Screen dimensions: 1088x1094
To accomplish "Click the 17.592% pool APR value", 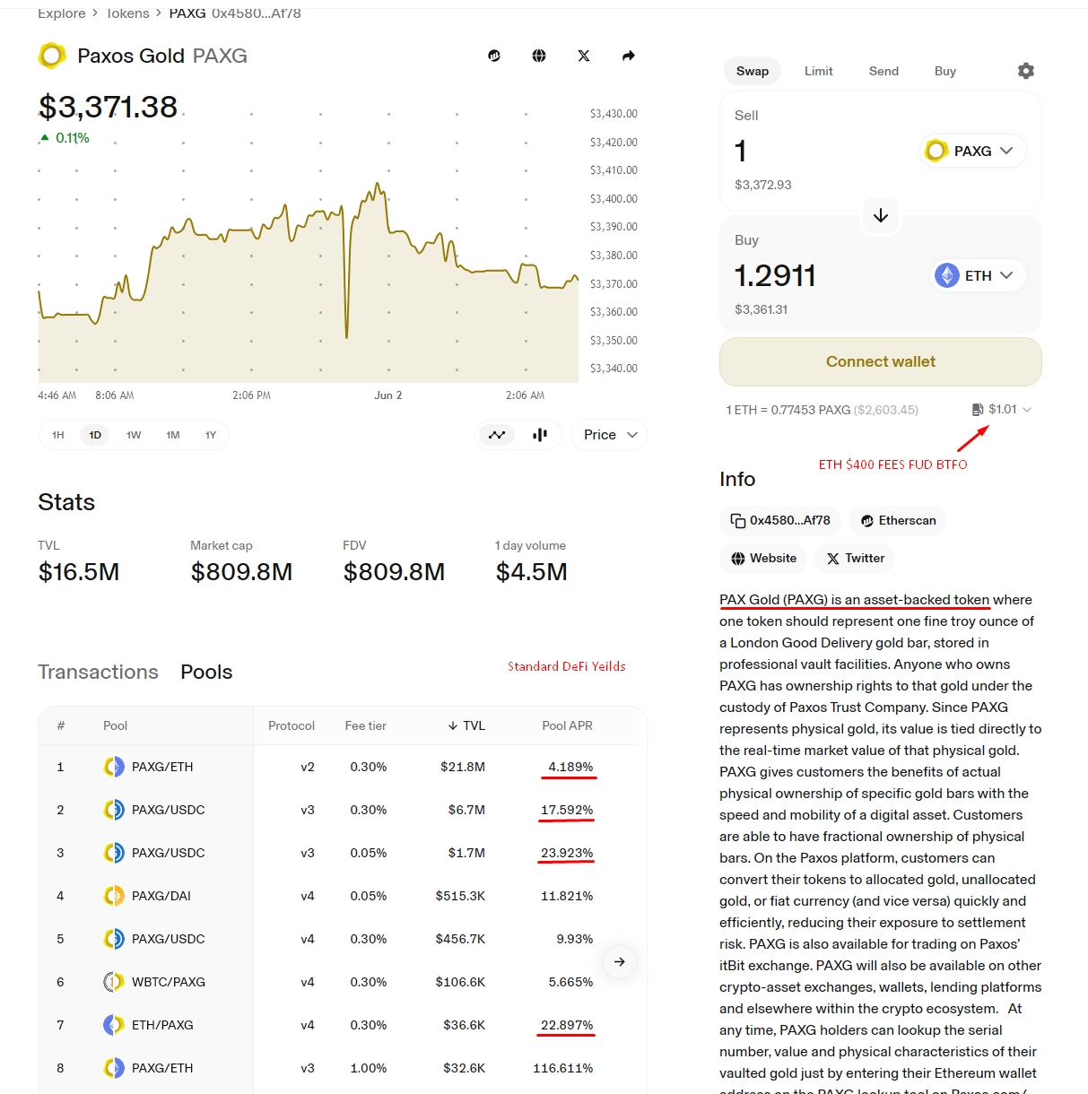I will click(567, 810).
